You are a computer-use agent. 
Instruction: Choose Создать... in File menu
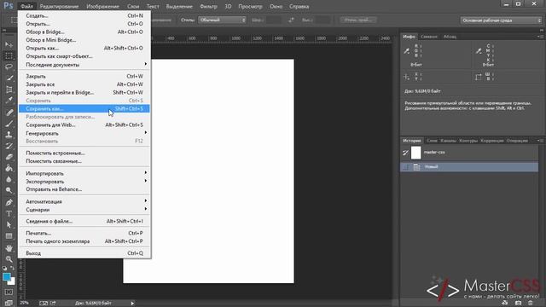[x=84, y=15]
